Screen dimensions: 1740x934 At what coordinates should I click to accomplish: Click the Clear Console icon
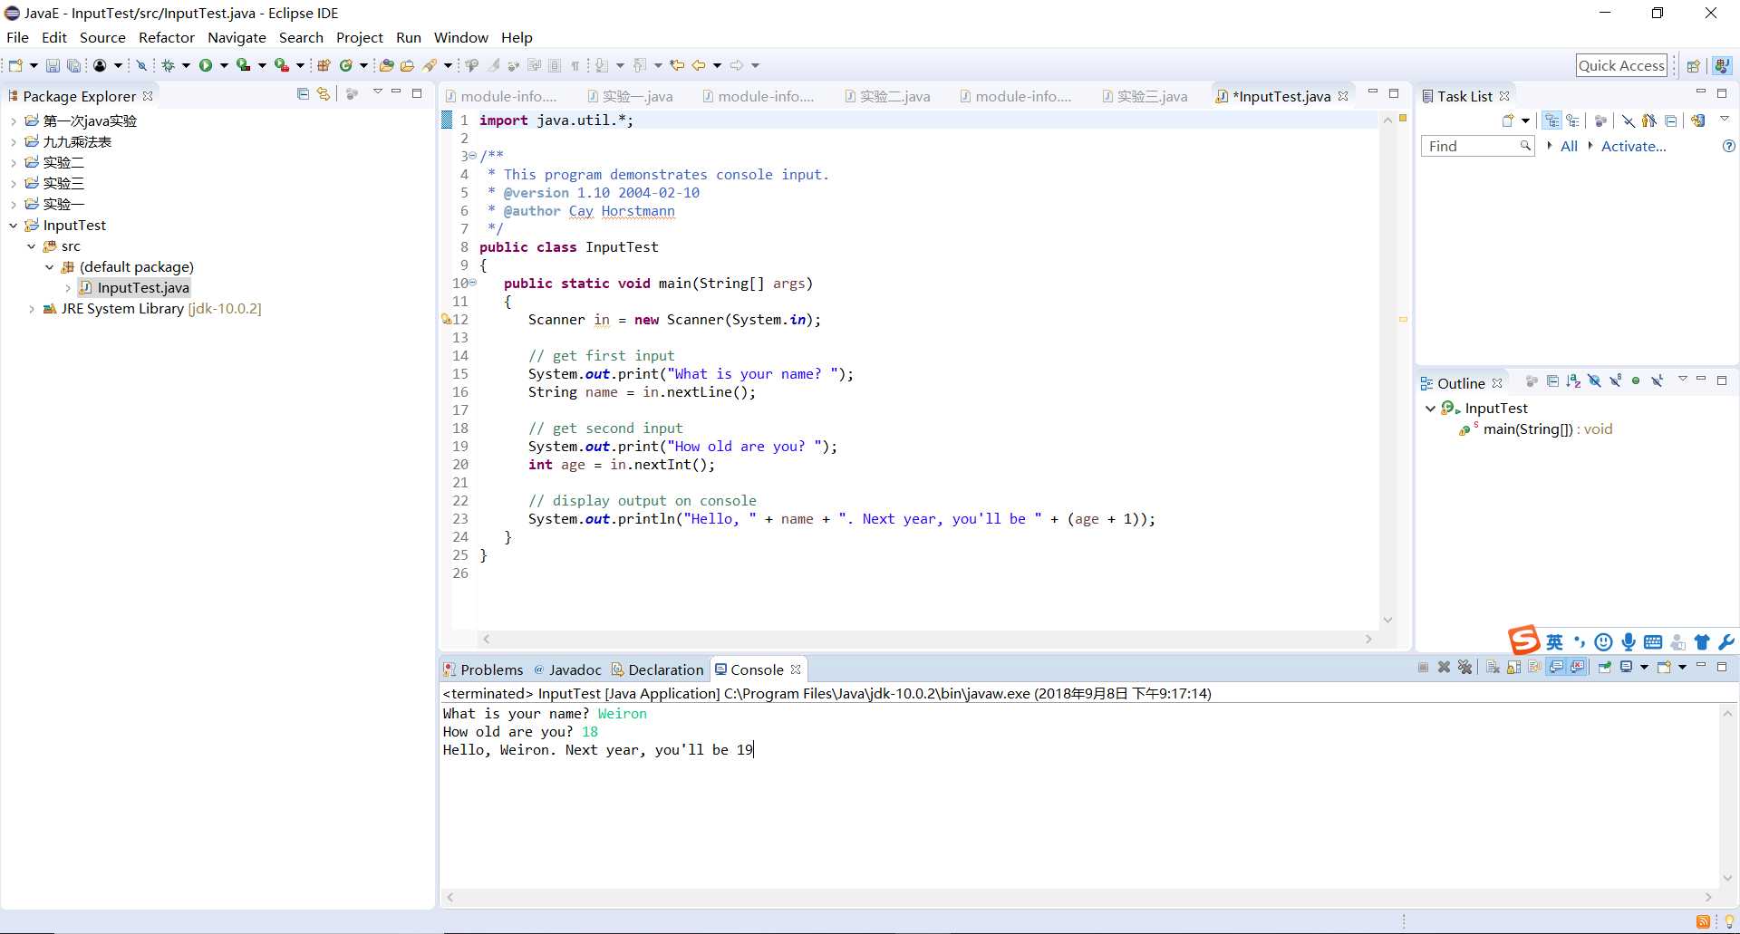click(x=1493, y=667)
